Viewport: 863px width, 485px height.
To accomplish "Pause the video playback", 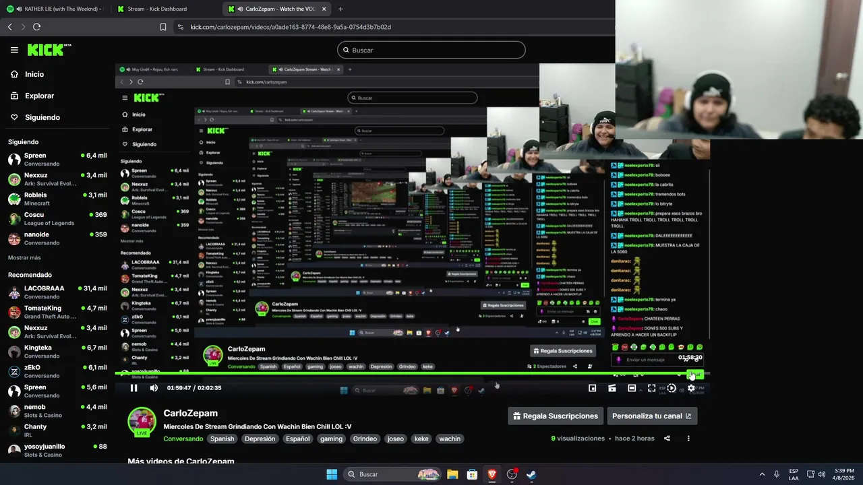I will click(133, 387).
